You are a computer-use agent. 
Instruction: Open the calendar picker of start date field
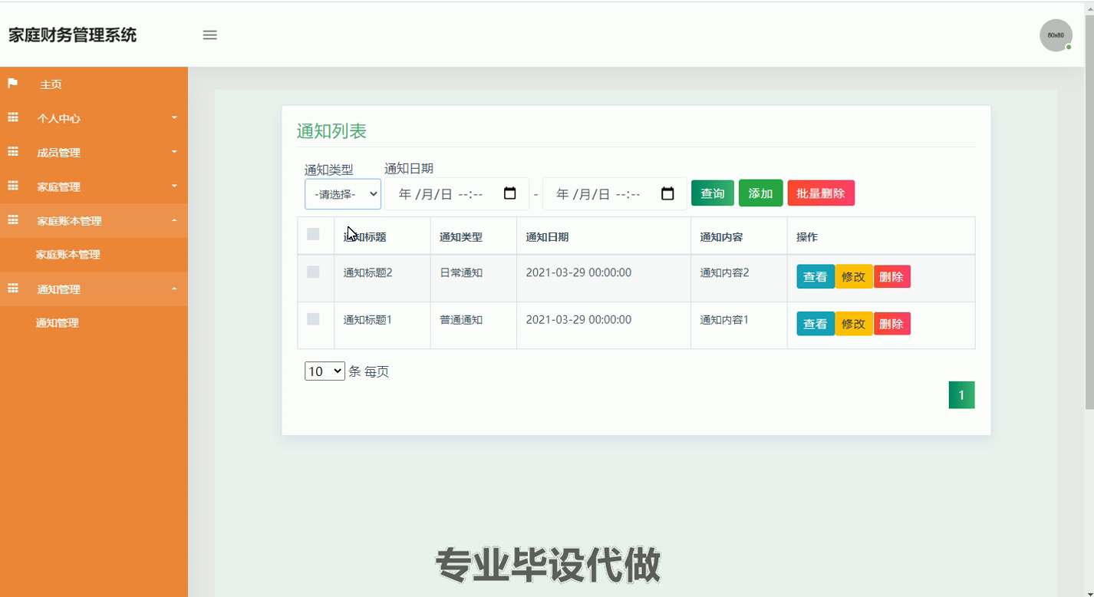click(510, 193)
